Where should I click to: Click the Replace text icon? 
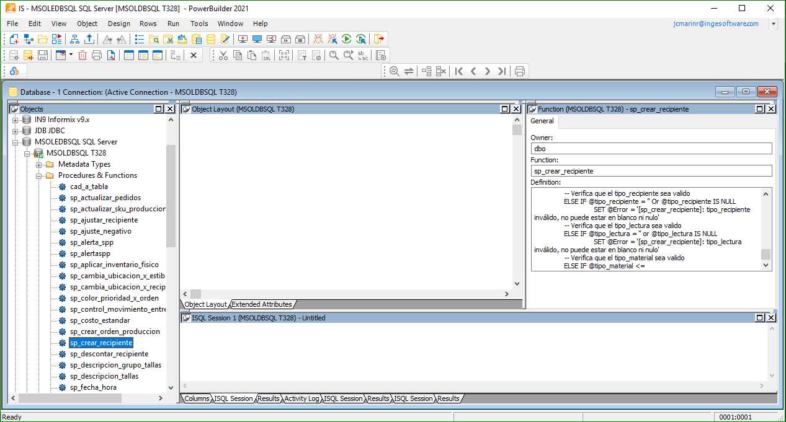pos(364,55)
